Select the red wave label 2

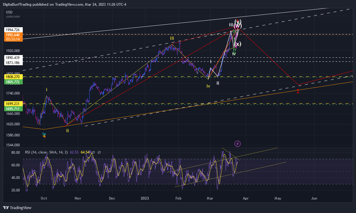298,91
